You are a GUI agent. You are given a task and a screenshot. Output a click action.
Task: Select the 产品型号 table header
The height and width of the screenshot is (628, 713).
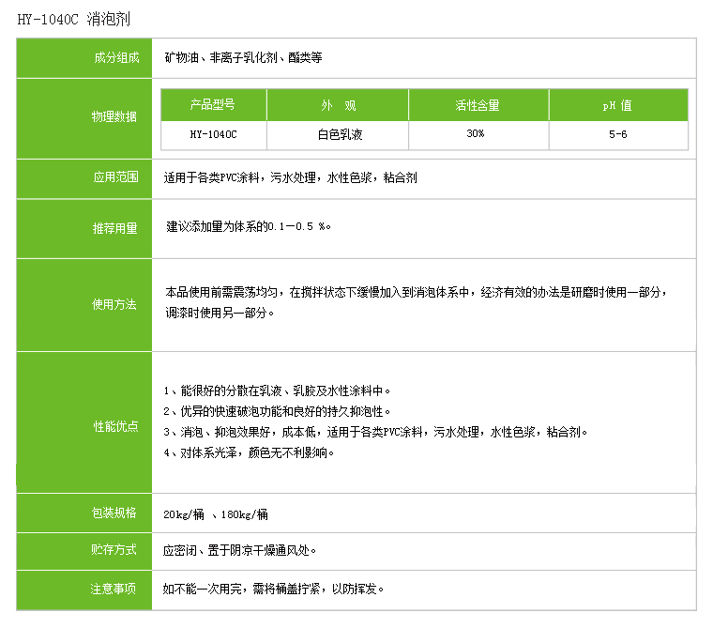pyautogui.click(x=213, y=105)
